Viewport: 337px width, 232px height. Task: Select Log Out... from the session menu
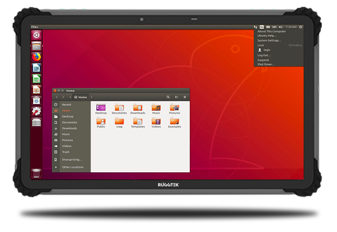coord(264,55)
